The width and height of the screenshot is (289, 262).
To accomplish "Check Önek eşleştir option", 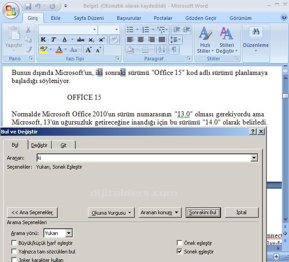I will 179,243.
